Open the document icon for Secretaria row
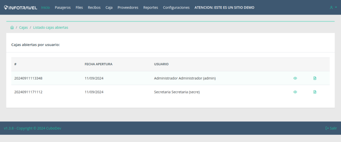 (x=315, y=92)
